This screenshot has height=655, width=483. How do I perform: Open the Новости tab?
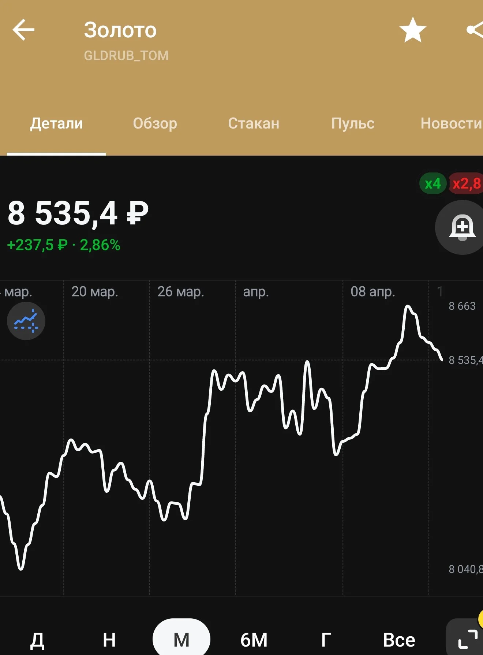(451, 123)
